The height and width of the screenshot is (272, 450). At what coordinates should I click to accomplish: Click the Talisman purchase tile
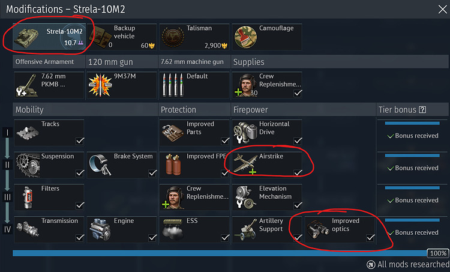pos(194,37)
